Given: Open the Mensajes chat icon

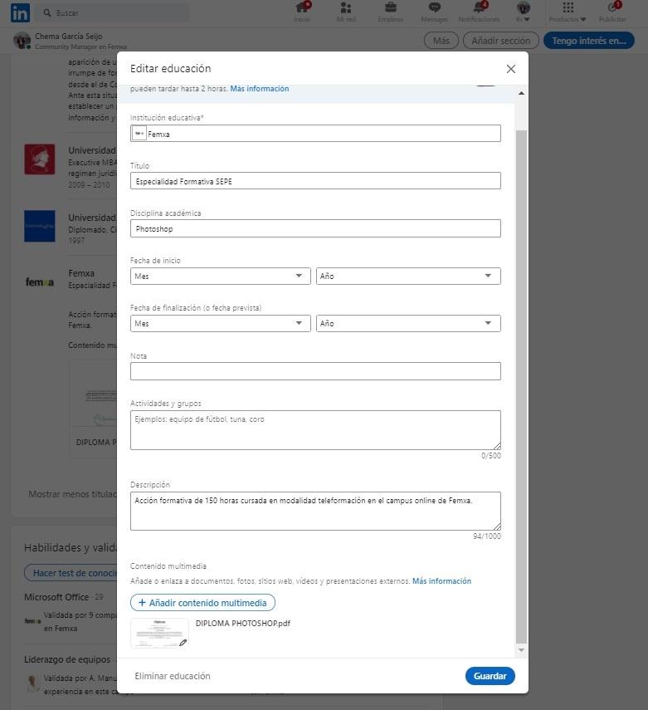Looking at the screenshot, I should click(x=435, y=7).
